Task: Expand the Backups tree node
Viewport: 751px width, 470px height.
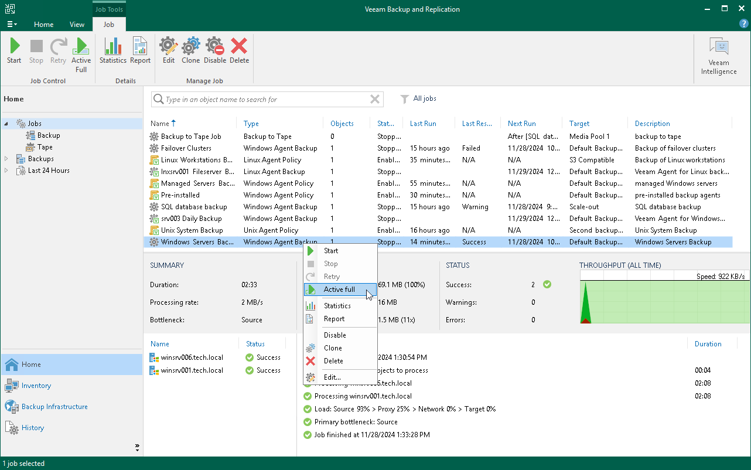Action: pyautogui.click(x=6, y=159)
